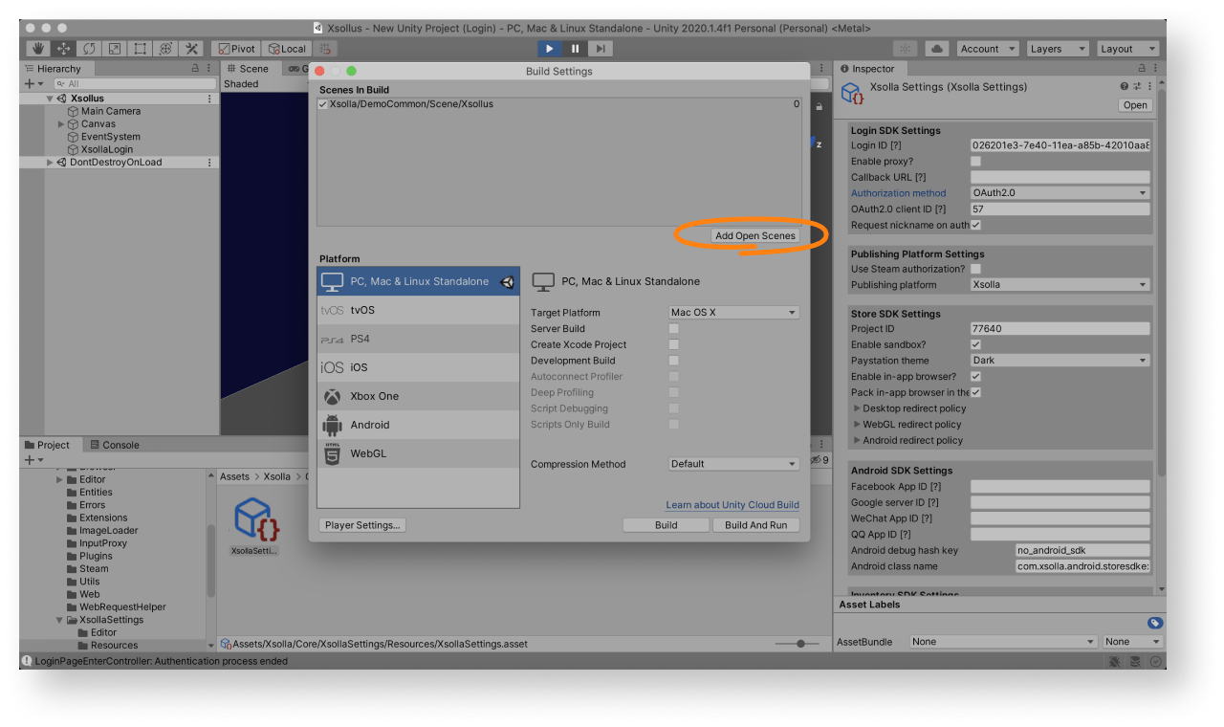Click the XsollaSettings asset thumbnail
Image resolution: width=1224 pixels, height=727 pixels.
pos(256,519)
